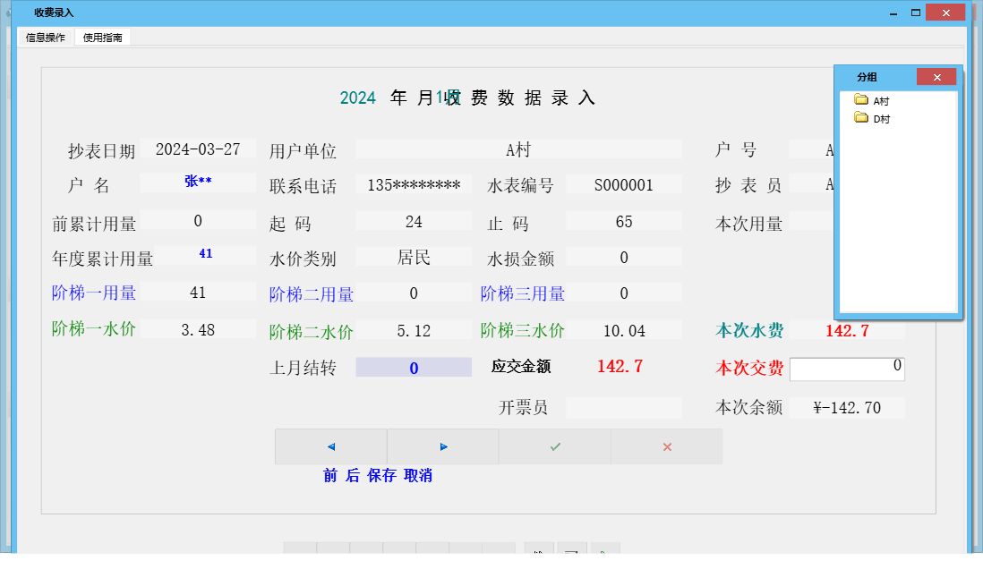Click the highlighted 上月结转 field
This screenshot has height=586, width=983.
click(x=413, y=367)
